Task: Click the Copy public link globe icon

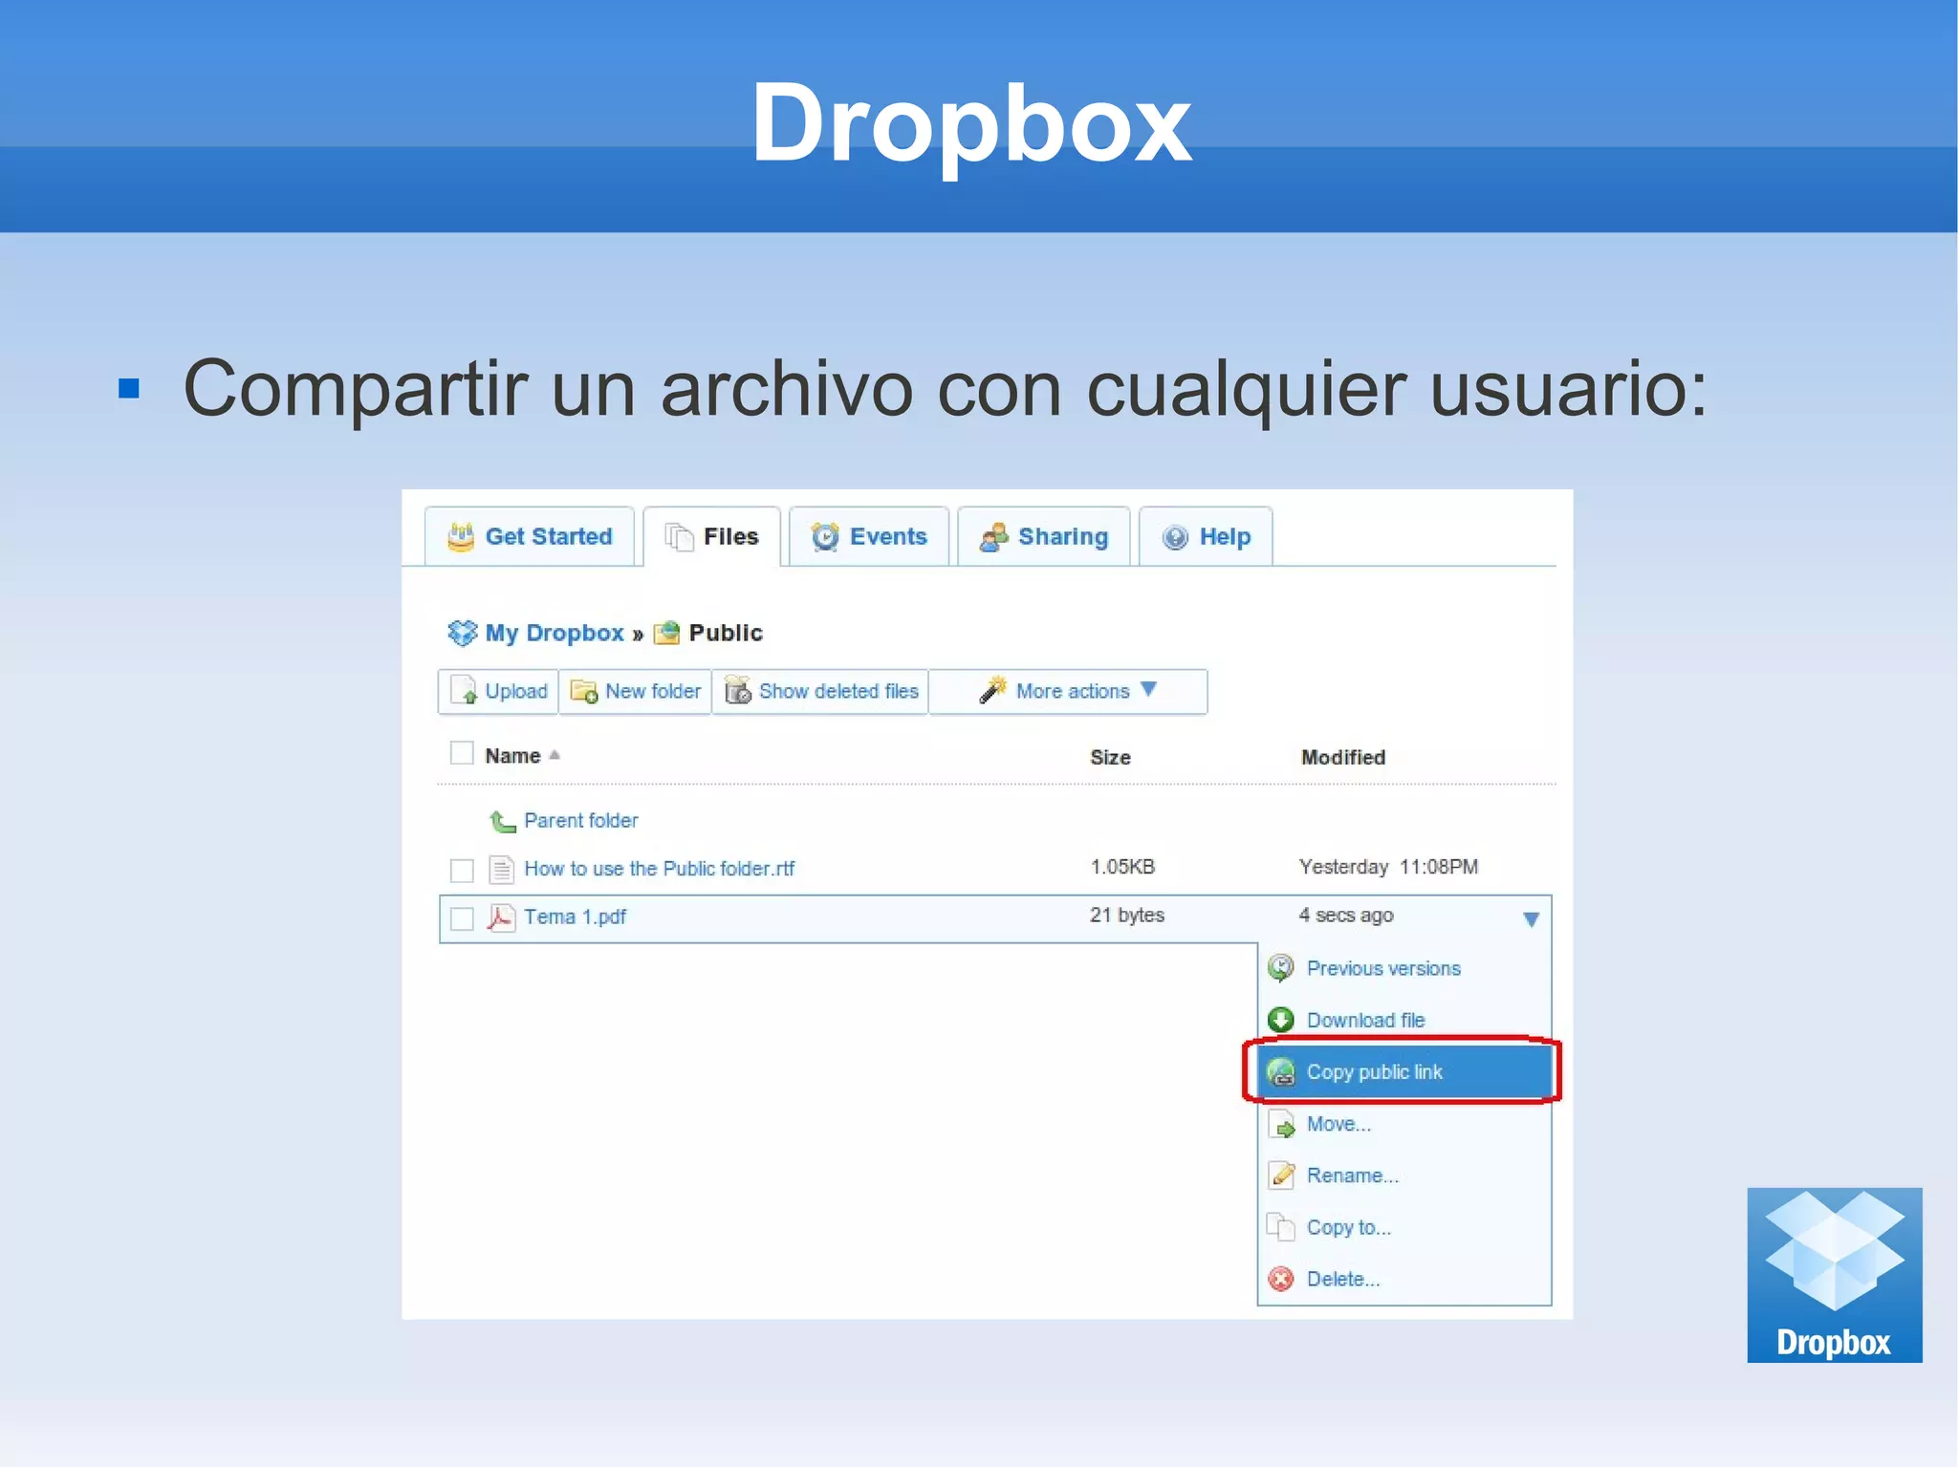Action: click(x=1281, y=1072)
